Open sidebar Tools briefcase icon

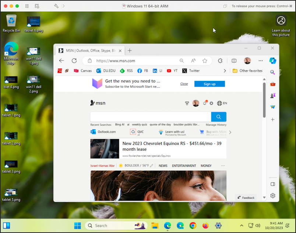(x=272, y=84)
